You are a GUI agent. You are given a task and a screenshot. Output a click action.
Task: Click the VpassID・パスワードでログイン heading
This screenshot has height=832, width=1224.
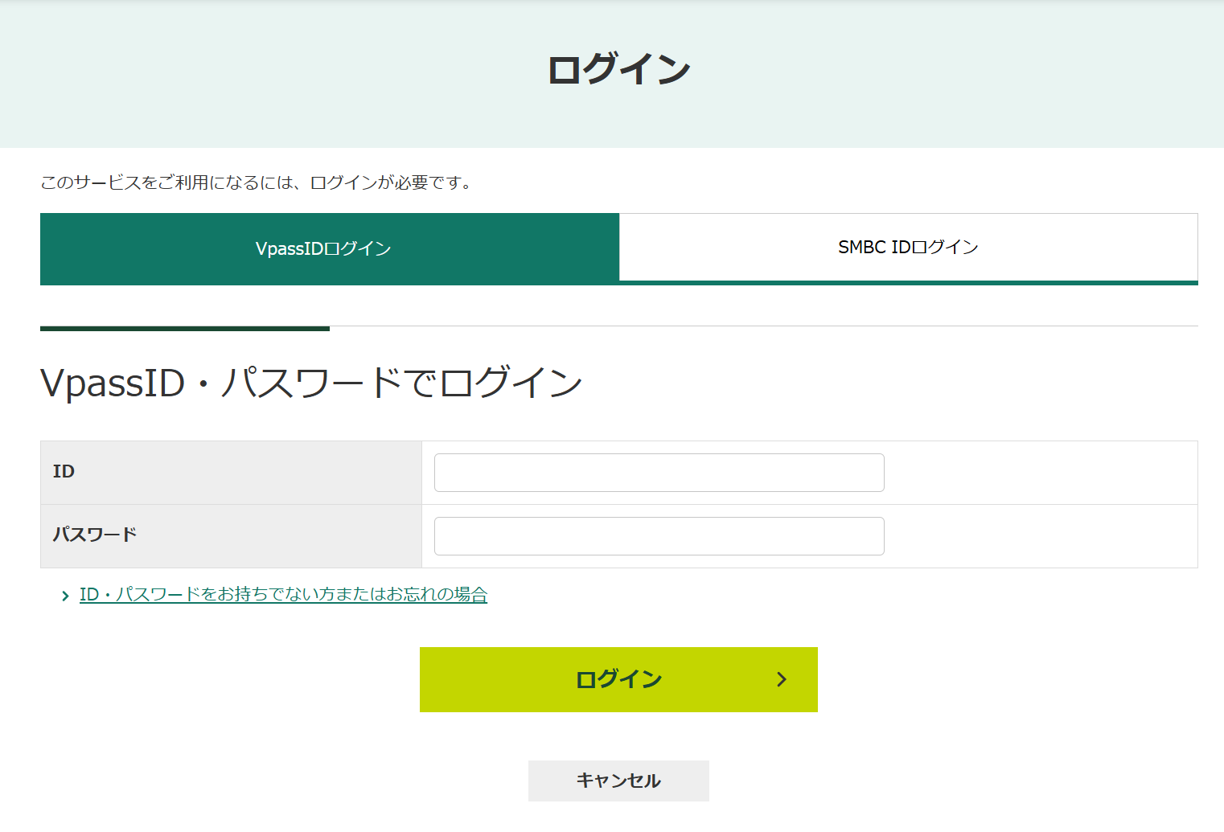pos(311,383)
